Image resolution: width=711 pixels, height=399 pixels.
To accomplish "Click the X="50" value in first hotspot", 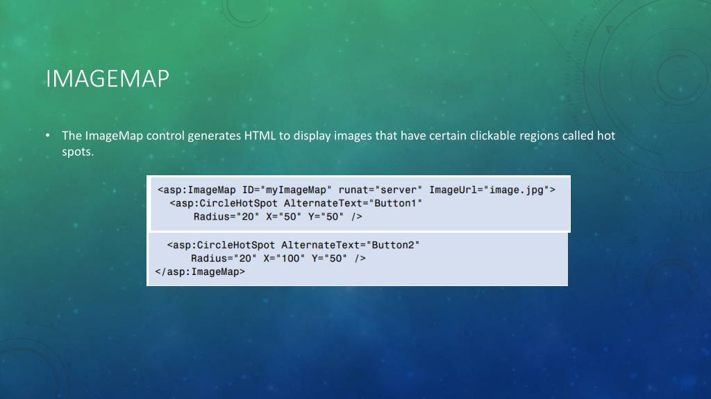I will point(283,217).
